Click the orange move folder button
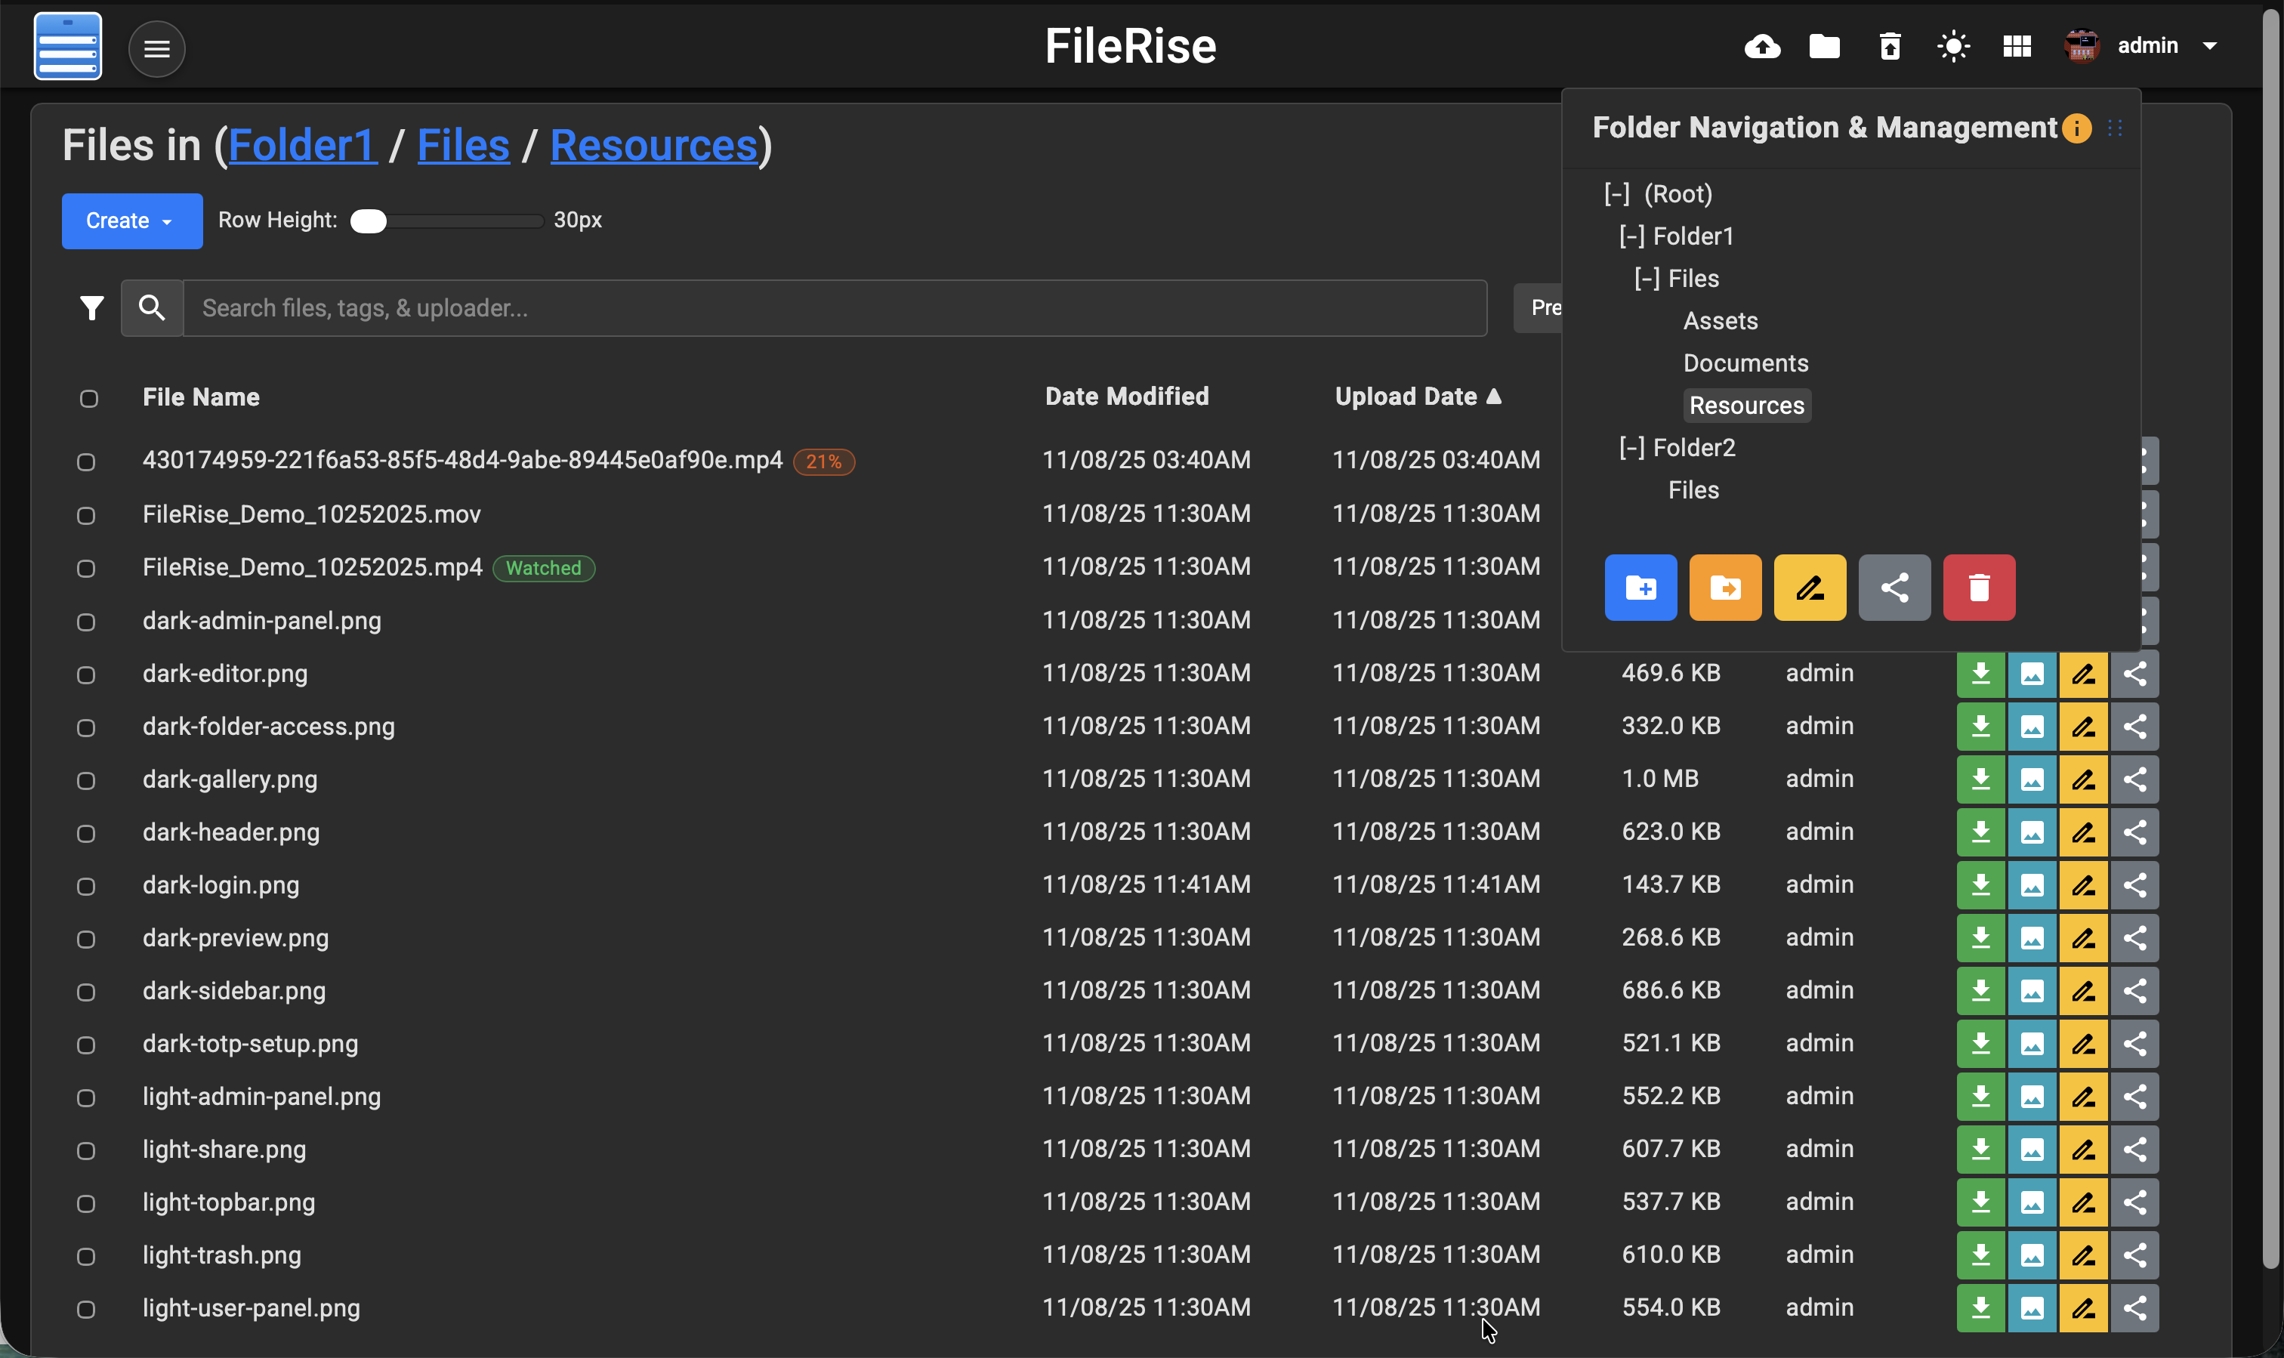The image size is (2284, 1358). 1725,588
